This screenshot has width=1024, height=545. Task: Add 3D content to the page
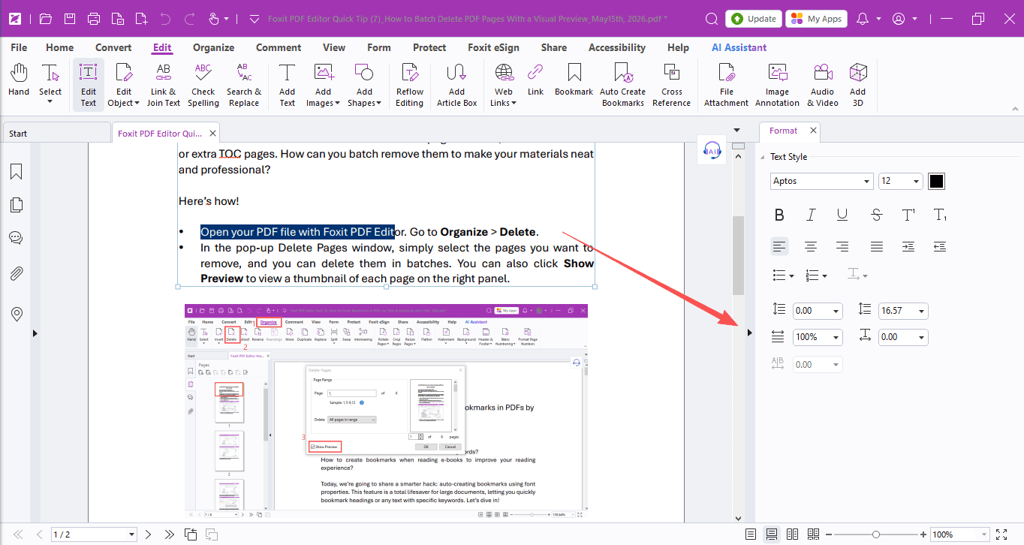(857, 84)
